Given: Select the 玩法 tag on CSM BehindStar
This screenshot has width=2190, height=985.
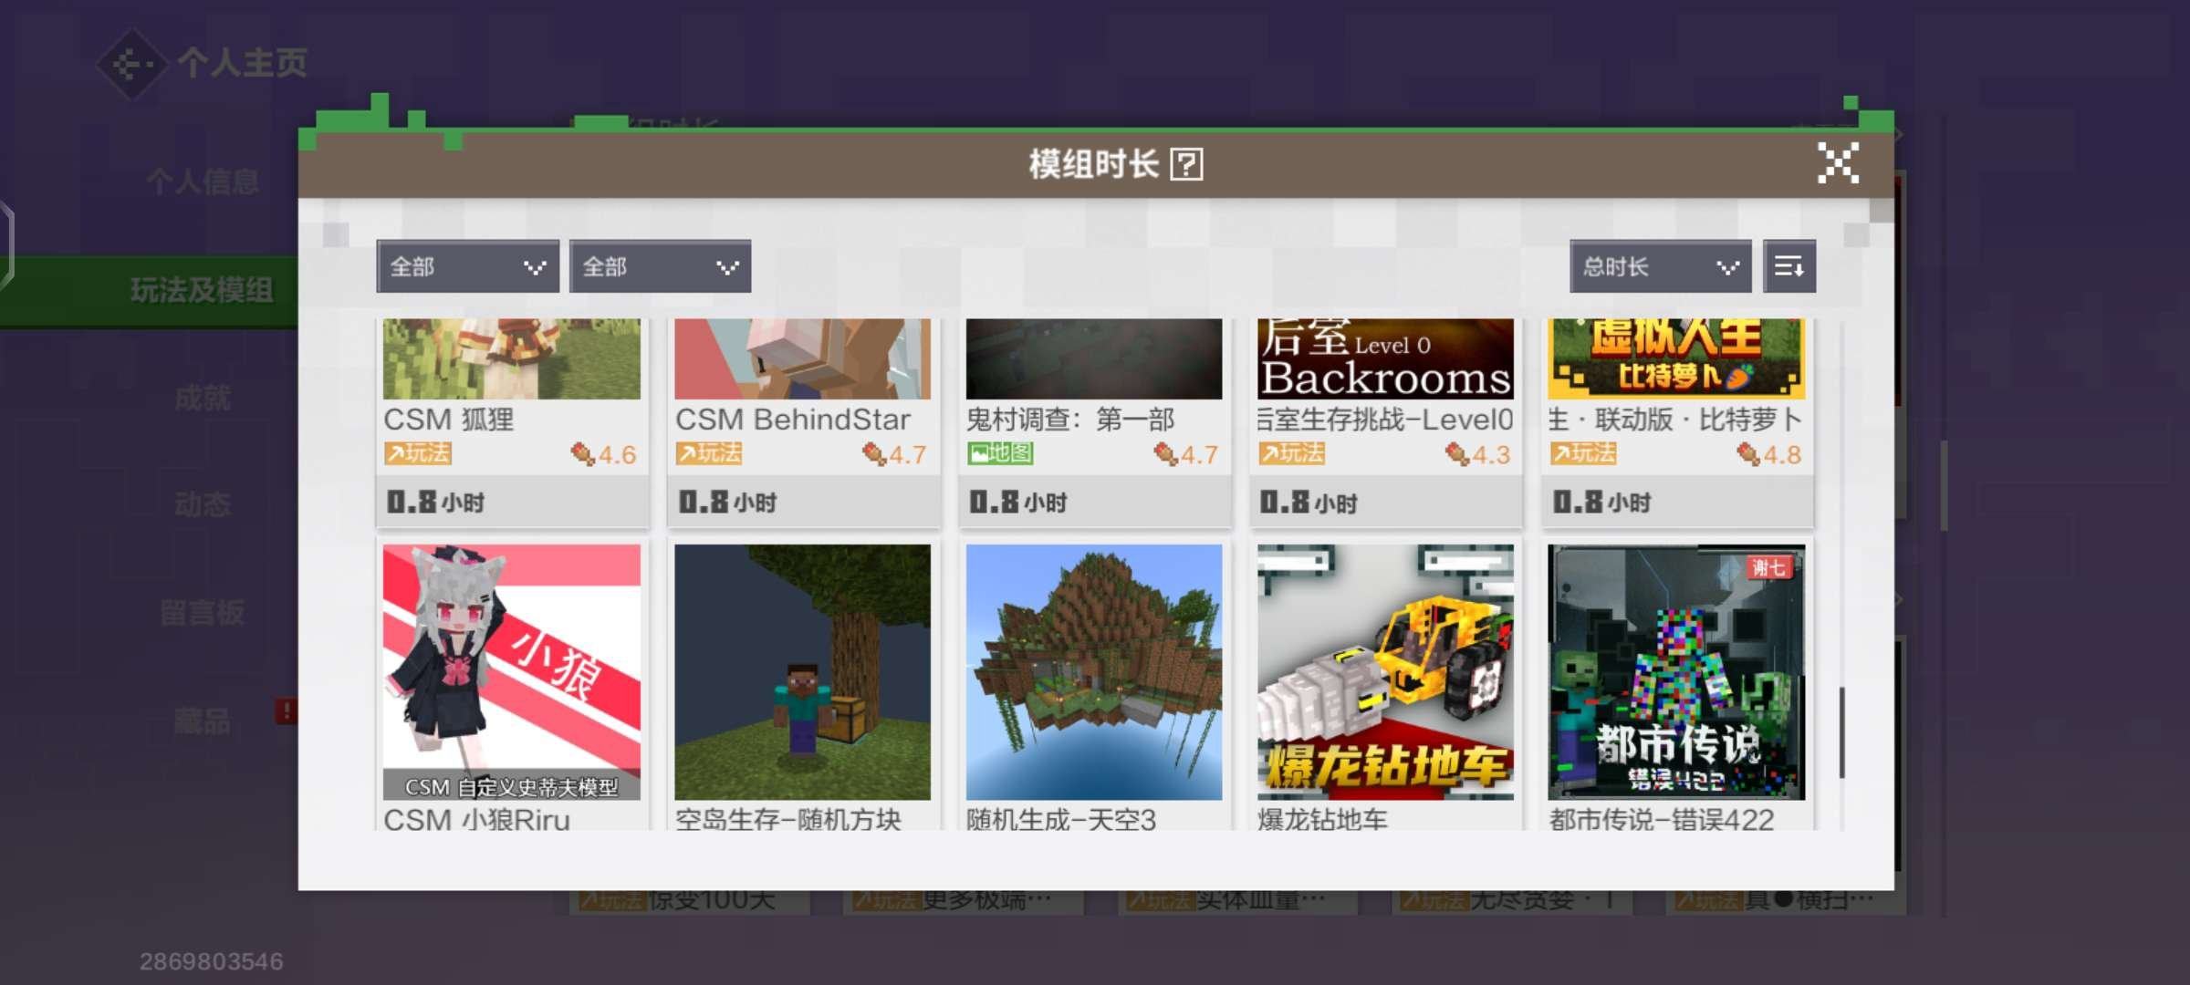Looking at the screenshot, I should [x=708, y=452].
